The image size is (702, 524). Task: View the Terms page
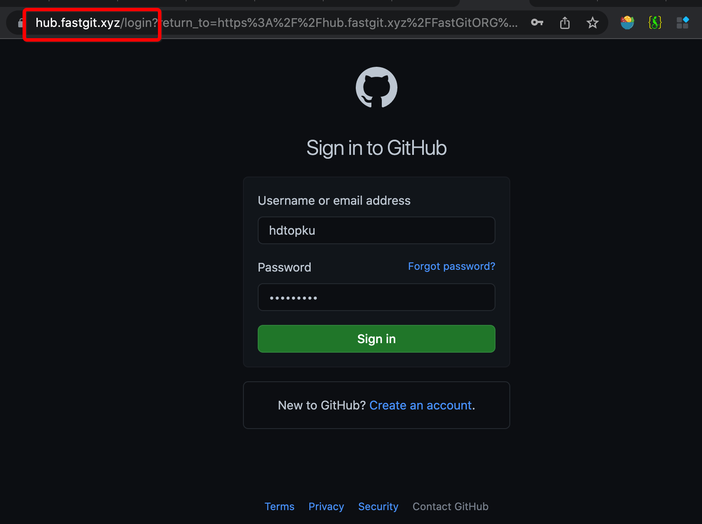279,506
